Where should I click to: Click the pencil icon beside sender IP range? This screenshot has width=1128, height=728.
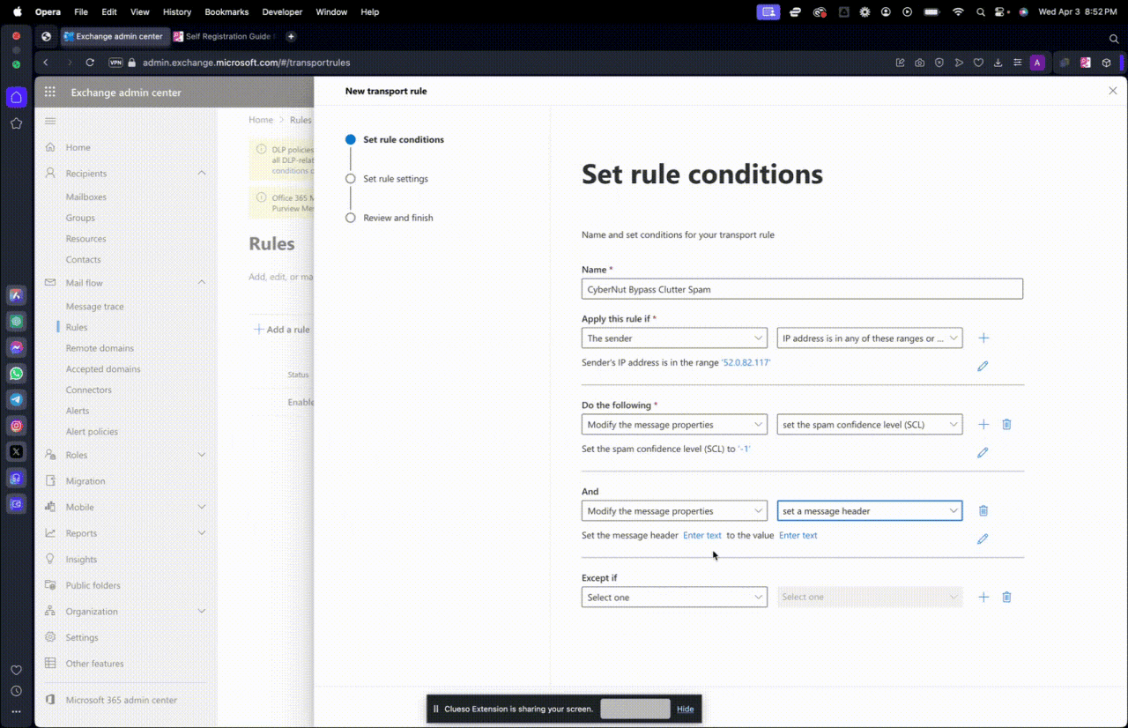pos(983,366)
